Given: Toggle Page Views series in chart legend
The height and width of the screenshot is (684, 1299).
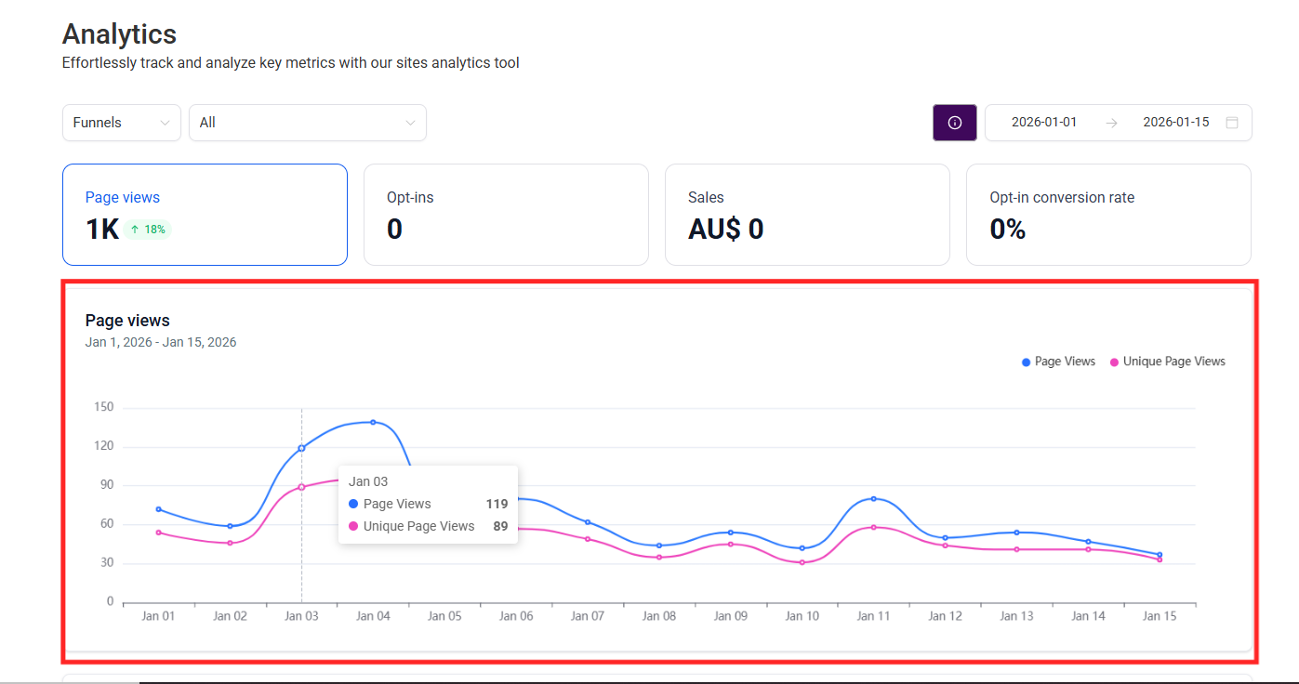Looking at the screenshot, I should [1058, 362].
